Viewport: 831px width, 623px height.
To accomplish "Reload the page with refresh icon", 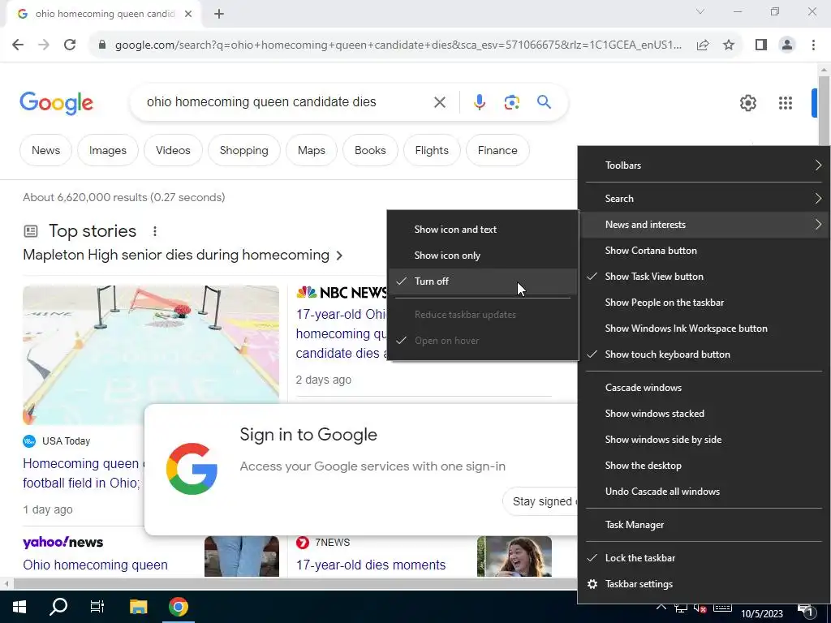I will pyautogui.click(x=70, y=45).
